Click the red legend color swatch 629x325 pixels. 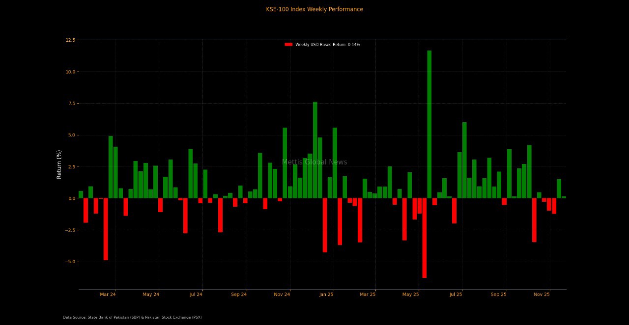point(288,45)
